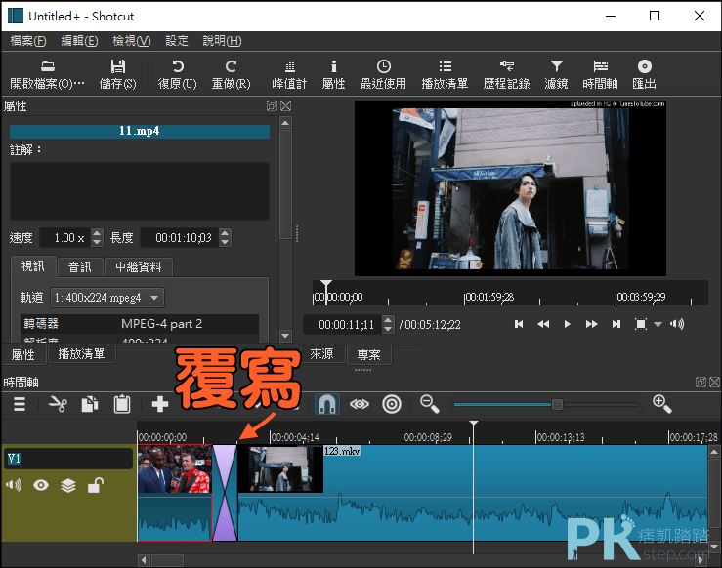Open the 軌道 track dropdown
The image size is (722, 568).
pyautogui.click(x=107, y=298)
